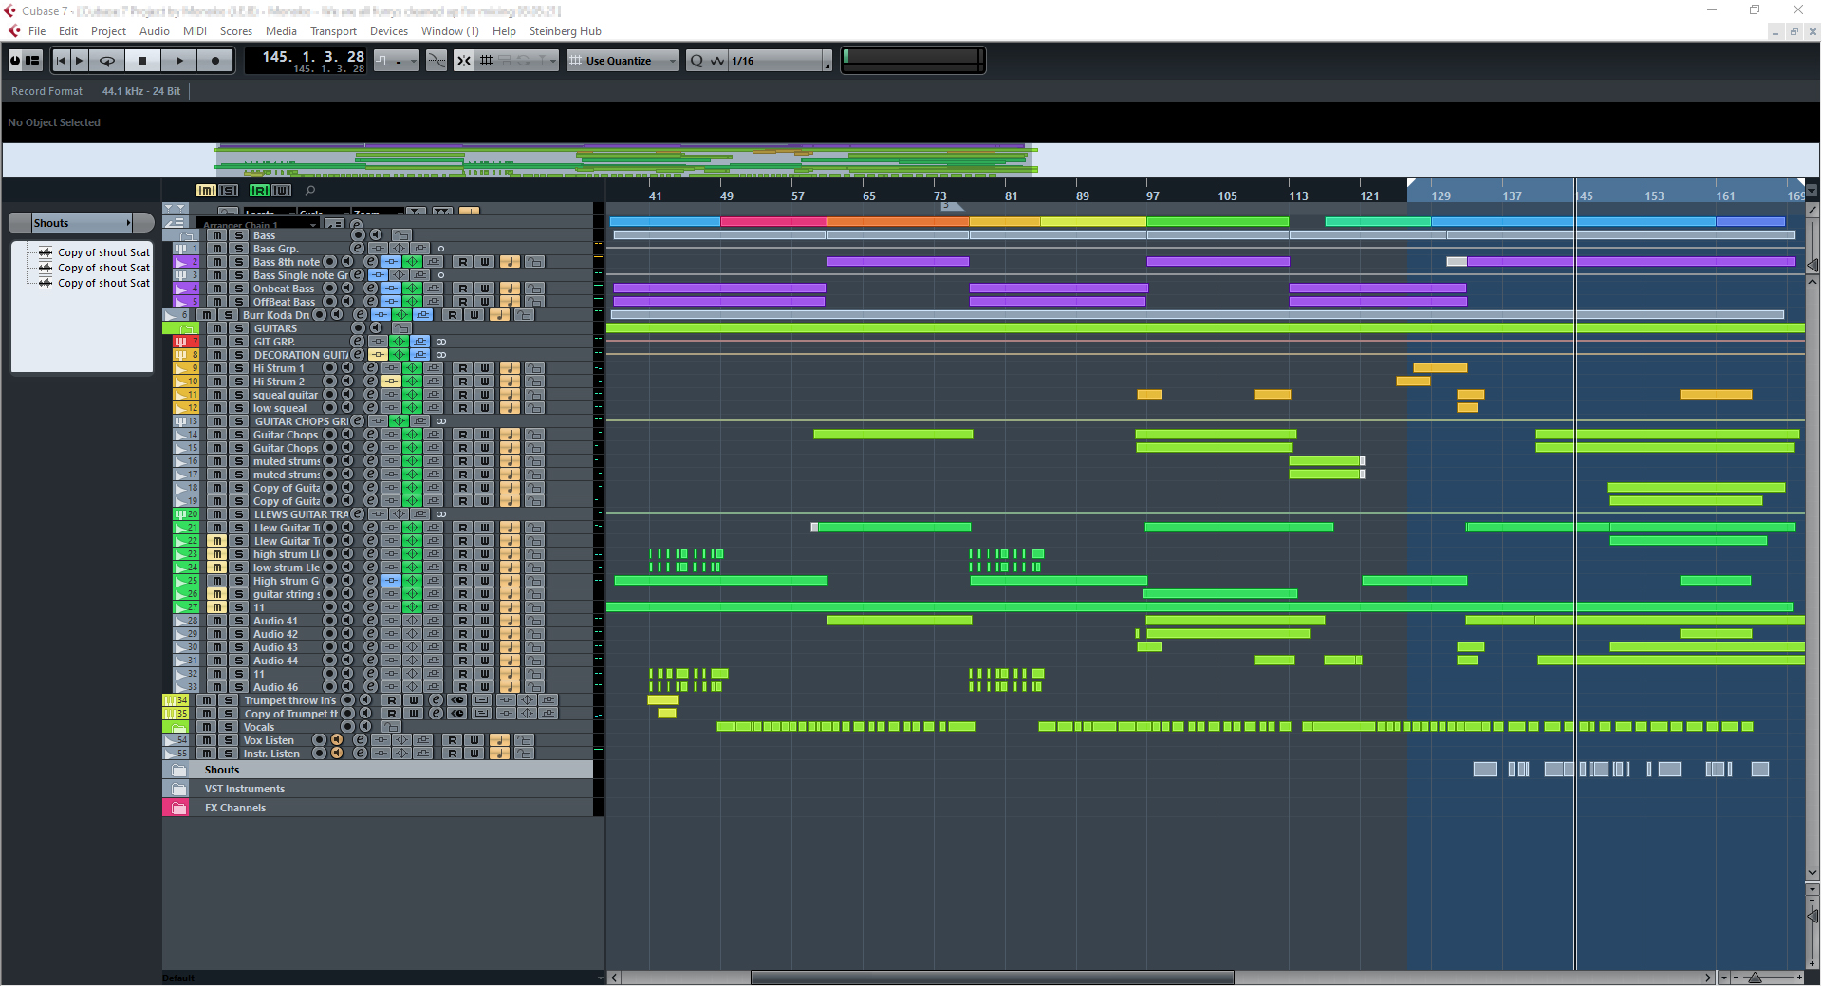Select the LLEWS GUITAR TRA group track
The height and width of the screenshot is (987, 1822).
click(301, 514)
